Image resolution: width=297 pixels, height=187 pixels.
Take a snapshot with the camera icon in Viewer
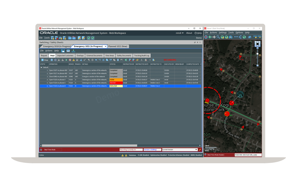tap(231, 37)
